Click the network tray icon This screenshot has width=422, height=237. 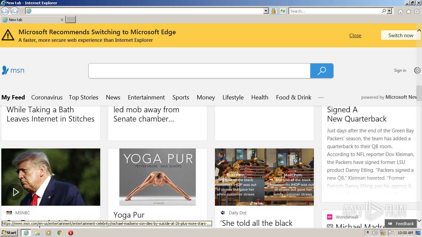click(383, 233)
